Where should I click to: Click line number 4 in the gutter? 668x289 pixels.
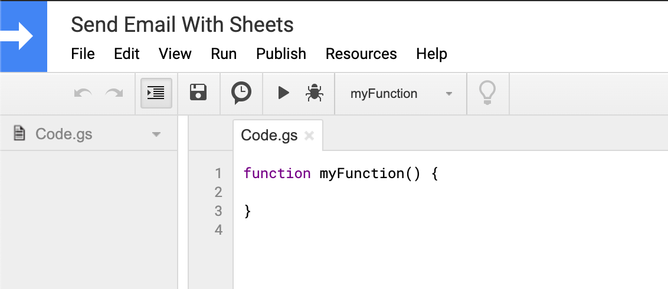218,230
